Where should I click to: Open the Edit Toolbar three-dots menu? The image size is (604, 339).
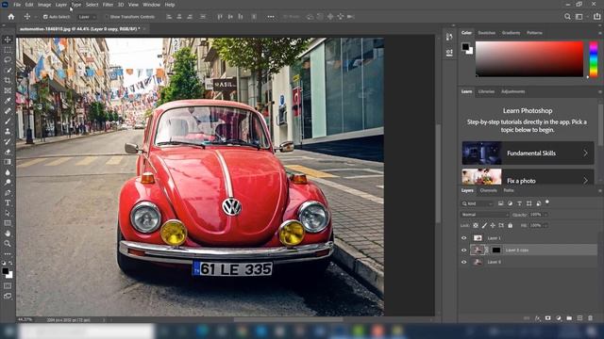pos(8,253)
